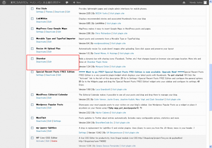
Task: Tick the Wordpress Popular Posts checkbox
Action: tap(32, 105)
